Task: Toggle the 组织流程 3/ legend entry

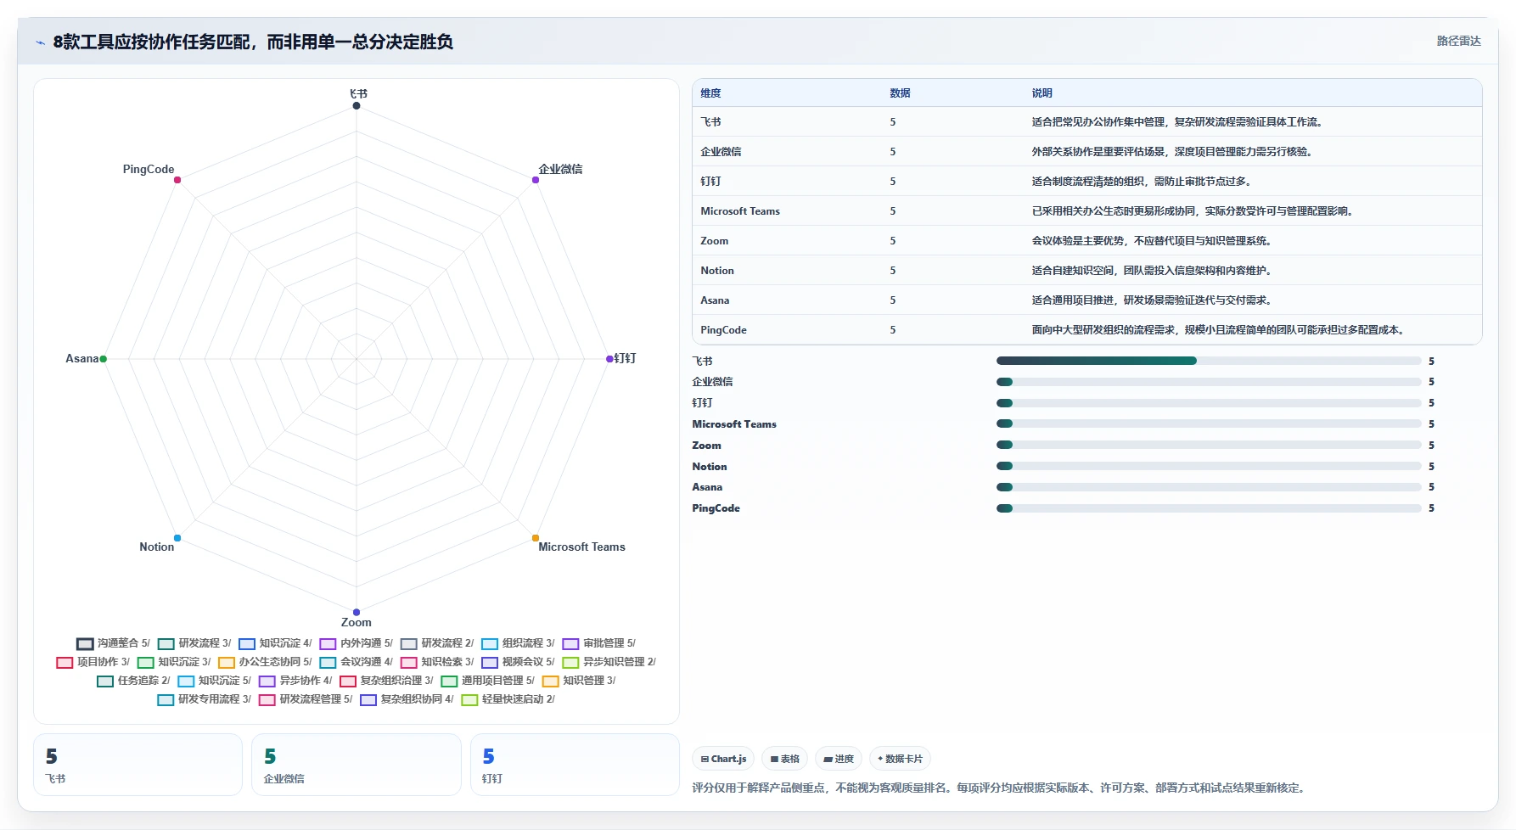Action: (518, 643)
